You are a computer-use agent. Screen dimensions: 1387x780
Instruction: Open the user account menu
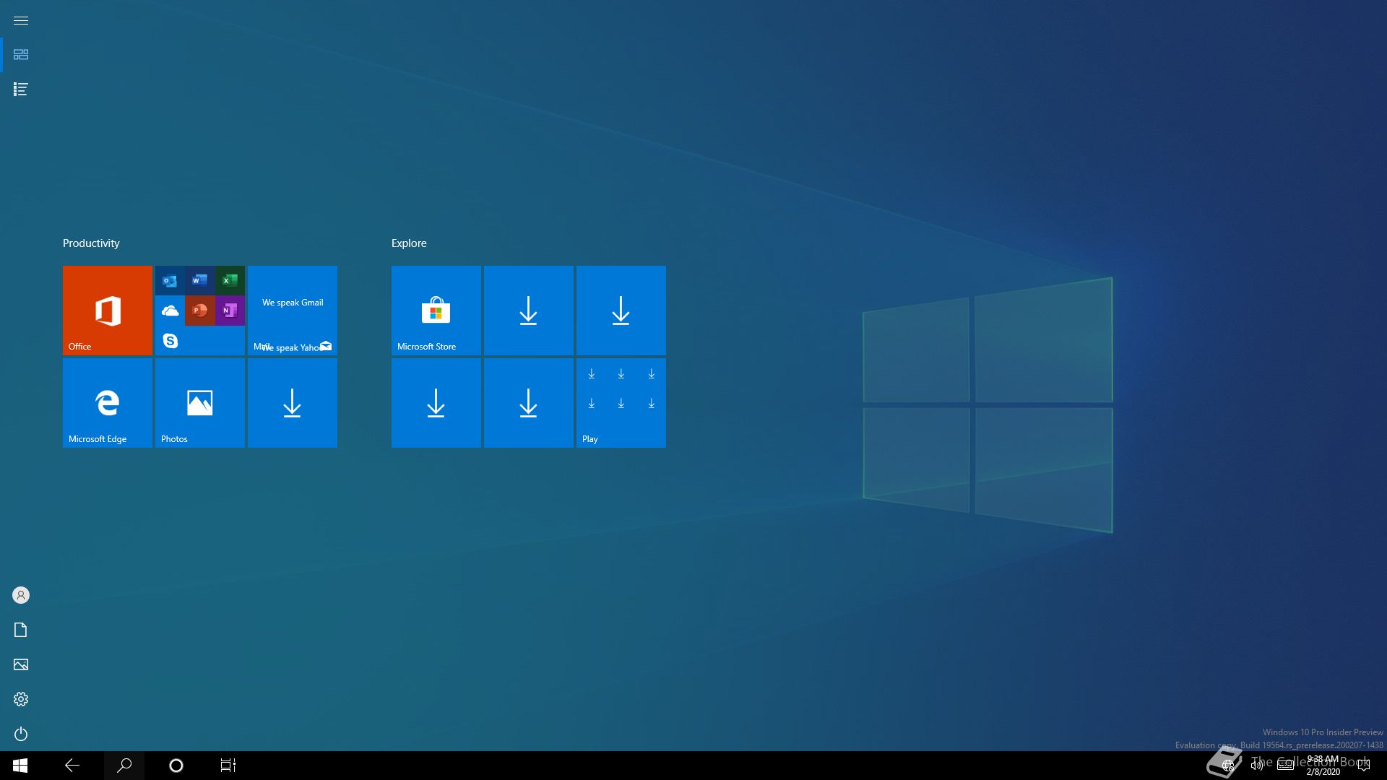(21, 595)
